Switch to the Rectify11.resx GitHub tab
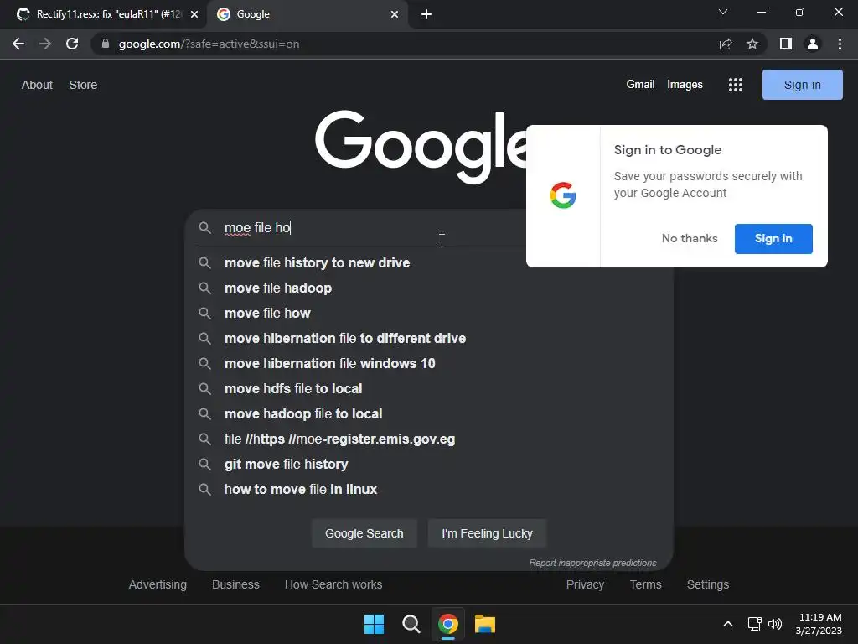Viewport: 858px width, 644px height. pyautogui.click(x=104, y=14)
